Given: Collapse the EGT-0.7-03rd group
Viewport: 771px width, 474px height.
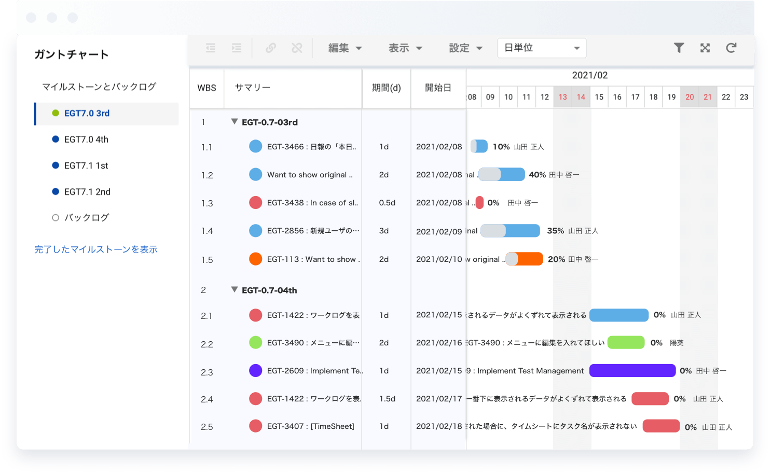Looking at the screenshot, I should [235, 121].
